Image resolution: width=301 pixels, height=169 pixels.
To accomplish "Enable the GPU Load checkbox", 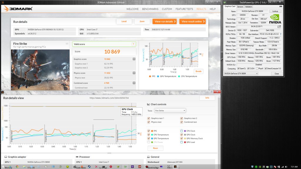I will tap(181, 142).
